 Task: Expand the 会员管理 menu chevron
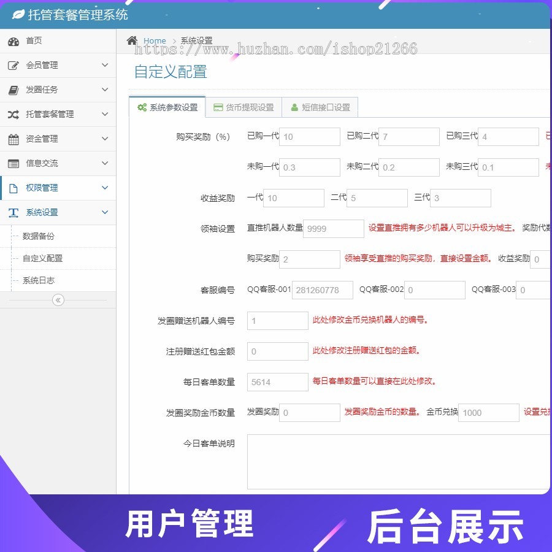104,65
